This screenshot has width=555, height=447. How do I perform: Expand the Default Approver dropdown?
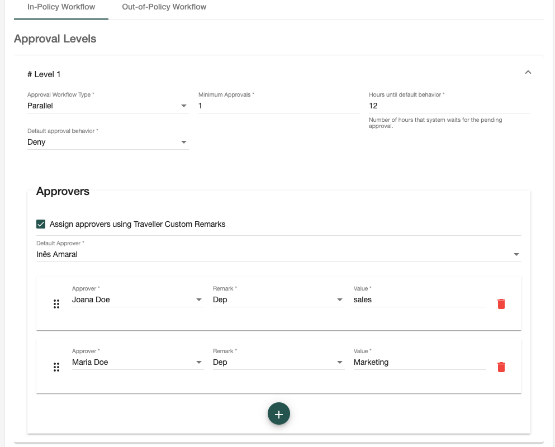coord(278,254)
